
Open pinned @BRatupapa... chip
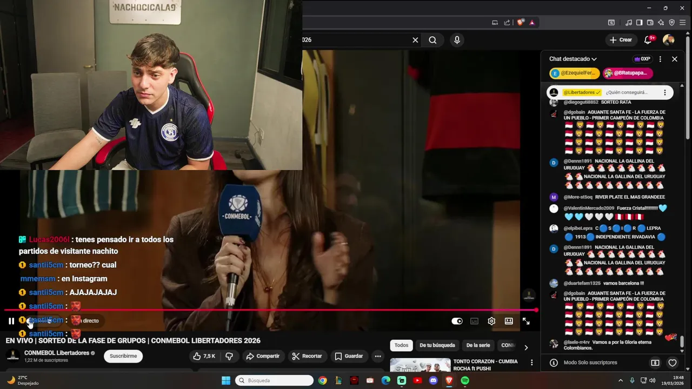coord(628,73)
